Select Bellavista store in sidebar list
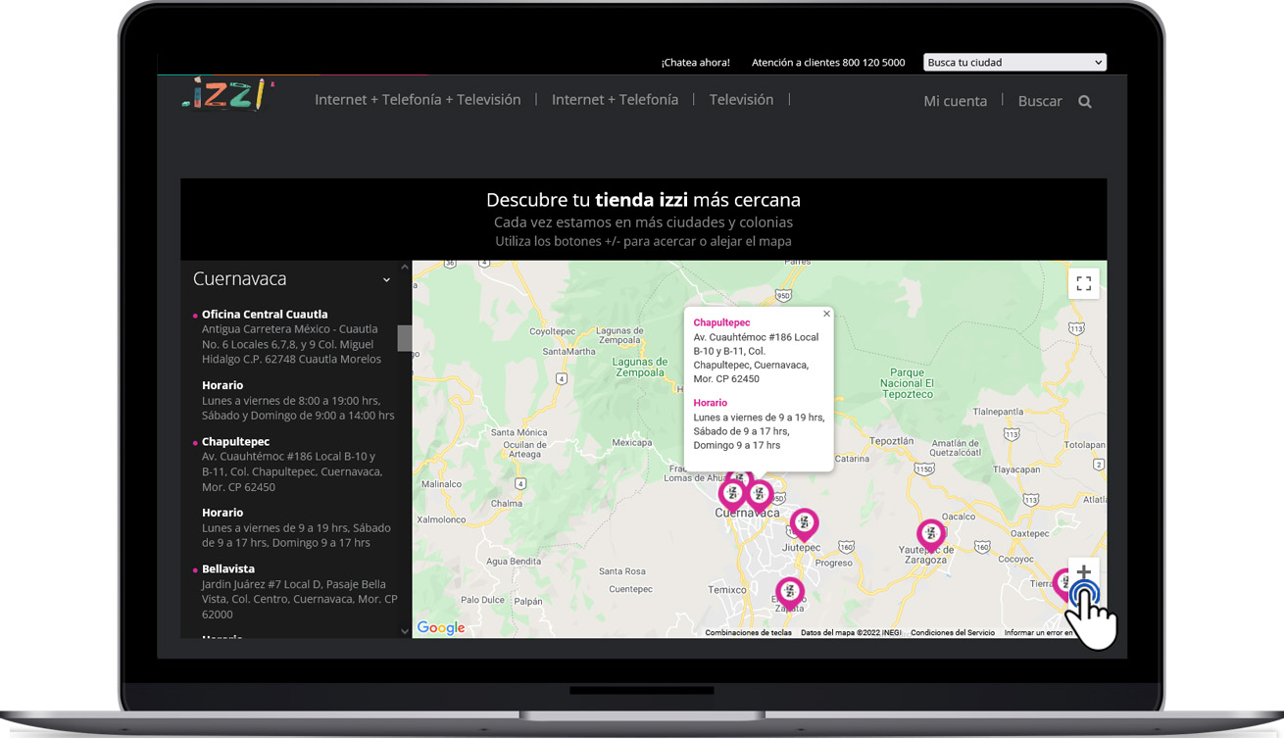 click(x=228, y=569)
